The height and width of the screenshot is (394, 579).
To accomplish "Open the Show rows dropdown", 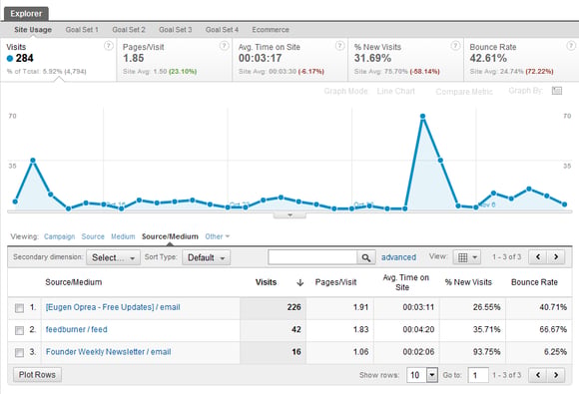I will [422, 375].
